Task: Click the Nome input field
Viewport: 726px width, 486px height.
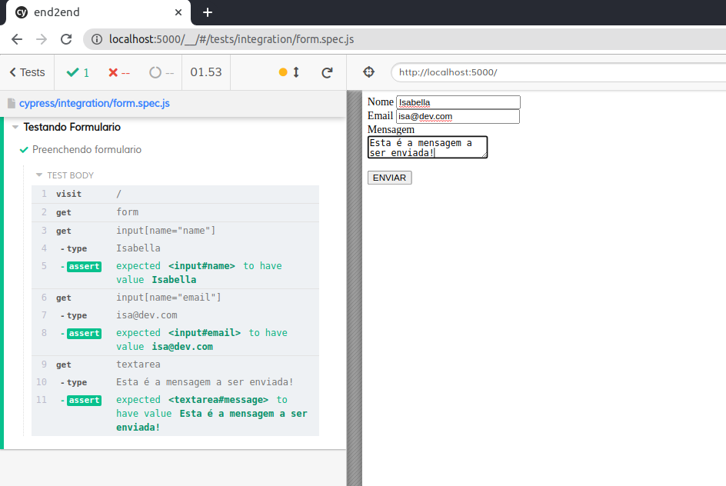Action: pyautogui.click(x=458, y=102)
